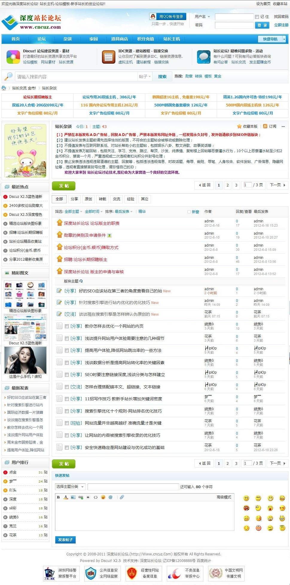Check the box for 提高用户体验,降低网站跳出率 thread
This screenshot has width=290, height=585.
(67, 351)
